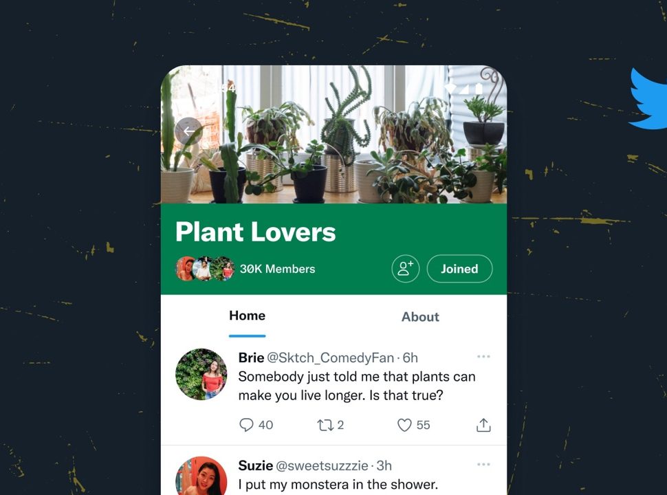Switch to the Home tab
The height and width of the screenshot is (495, 667).
247,316
